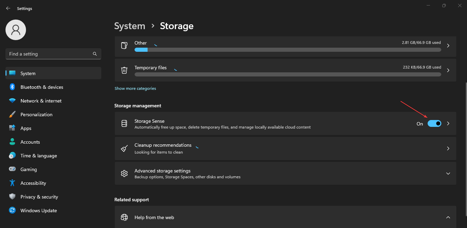The image size is (467, 228).
Task: Click the Advanced storage settings gear icon
Action: tap(124, 173)
